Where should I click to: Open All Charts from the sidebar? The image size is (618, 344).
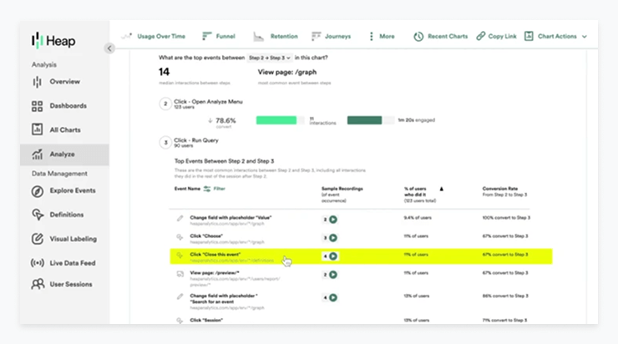[x=65, y=129]
